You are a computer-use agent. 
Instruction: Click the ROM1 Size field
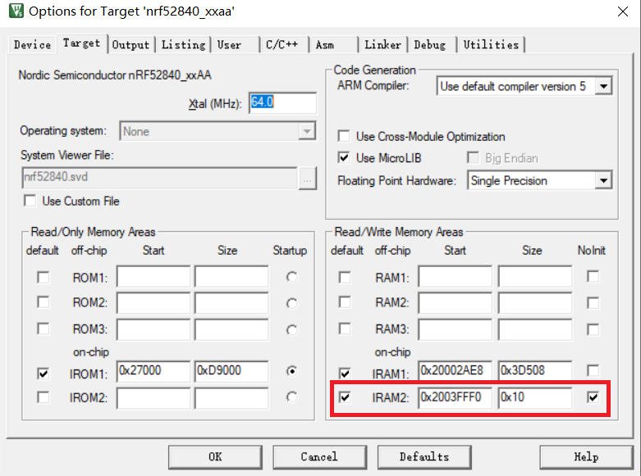click(231, 277)
